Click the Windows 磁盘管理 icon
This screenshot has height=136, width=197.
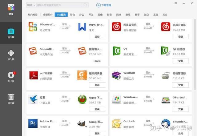[117, 100]
